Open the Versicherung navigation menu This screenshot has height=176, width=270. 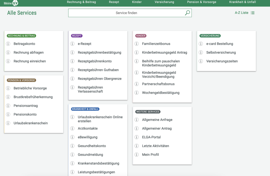(165, 2)
